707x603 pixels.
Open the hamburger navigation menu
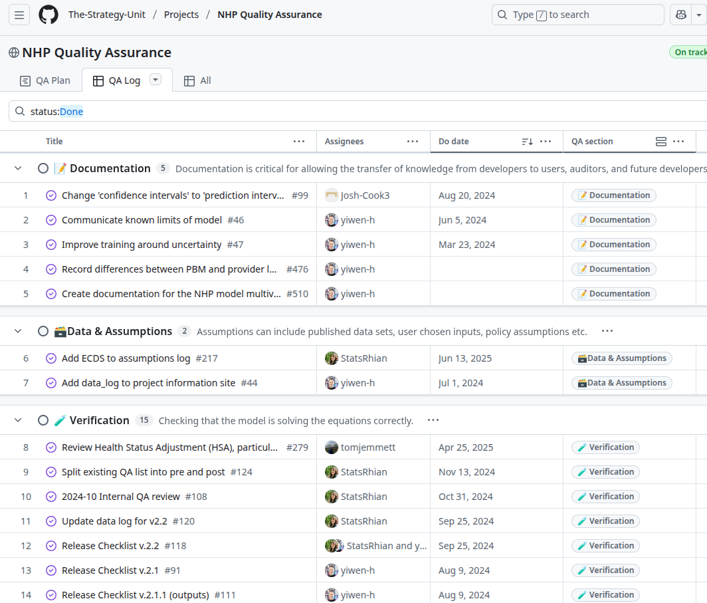tap(19, 15)
